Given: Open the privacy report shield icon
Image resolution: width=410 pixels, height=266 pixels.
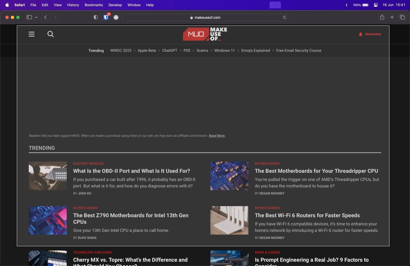Looking at the screenshot, I should point(95,17).
